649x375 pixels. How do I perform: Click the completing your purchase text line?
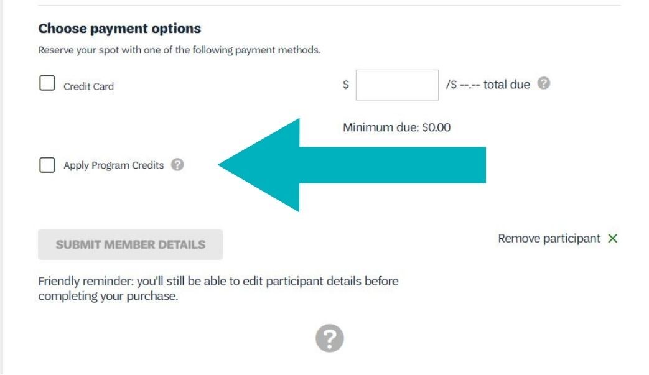(x=108, y=296)
